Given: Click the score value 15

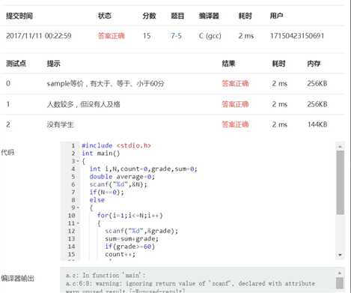Looking at the screenshot, I should click(147, 36).
